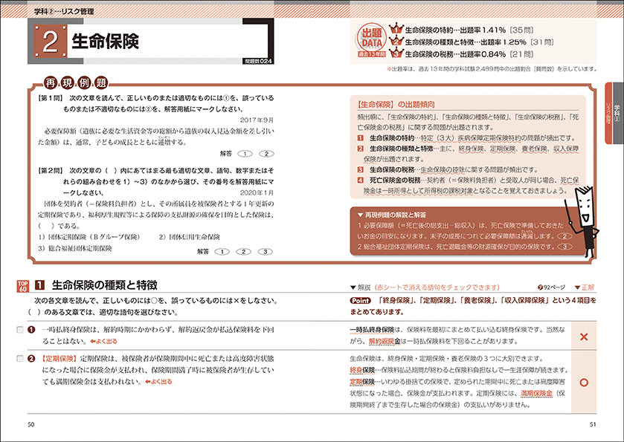This screenshot has width=624, height=442.
Task: Click the question number ❷ circle
Action: click(x=31, y=359)
